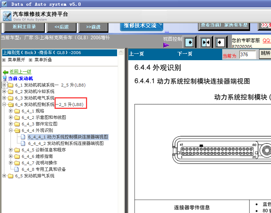Image resolution: width=271 pixels, height=213 pixels.
Task: Click folder icon of 6_4_2 示意图和布线图
Action: [x=17, y=117]
